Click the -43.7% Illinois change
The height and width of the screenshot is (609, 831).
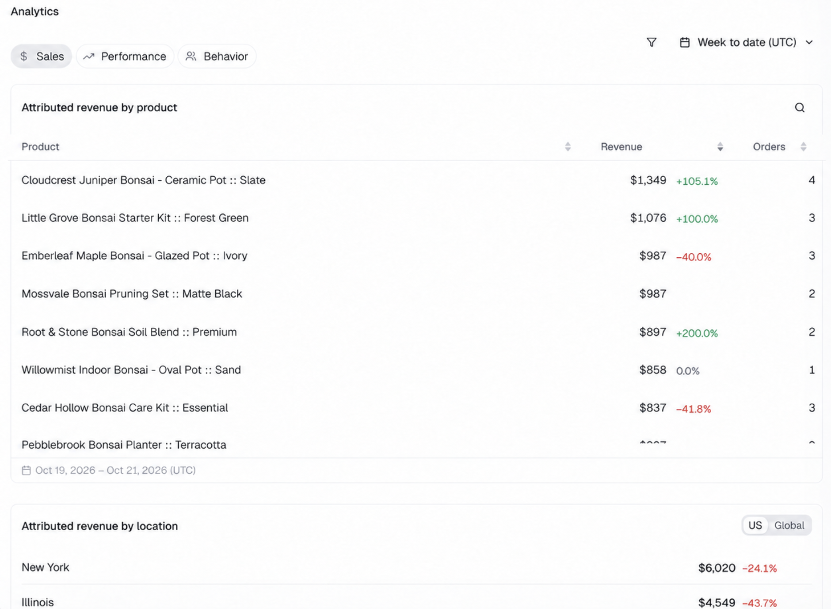point(759,603)
